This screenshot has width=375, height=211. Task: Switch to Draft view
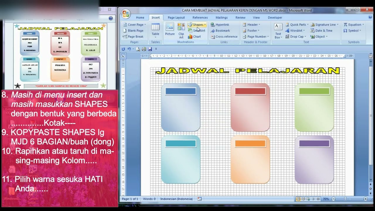318,199
